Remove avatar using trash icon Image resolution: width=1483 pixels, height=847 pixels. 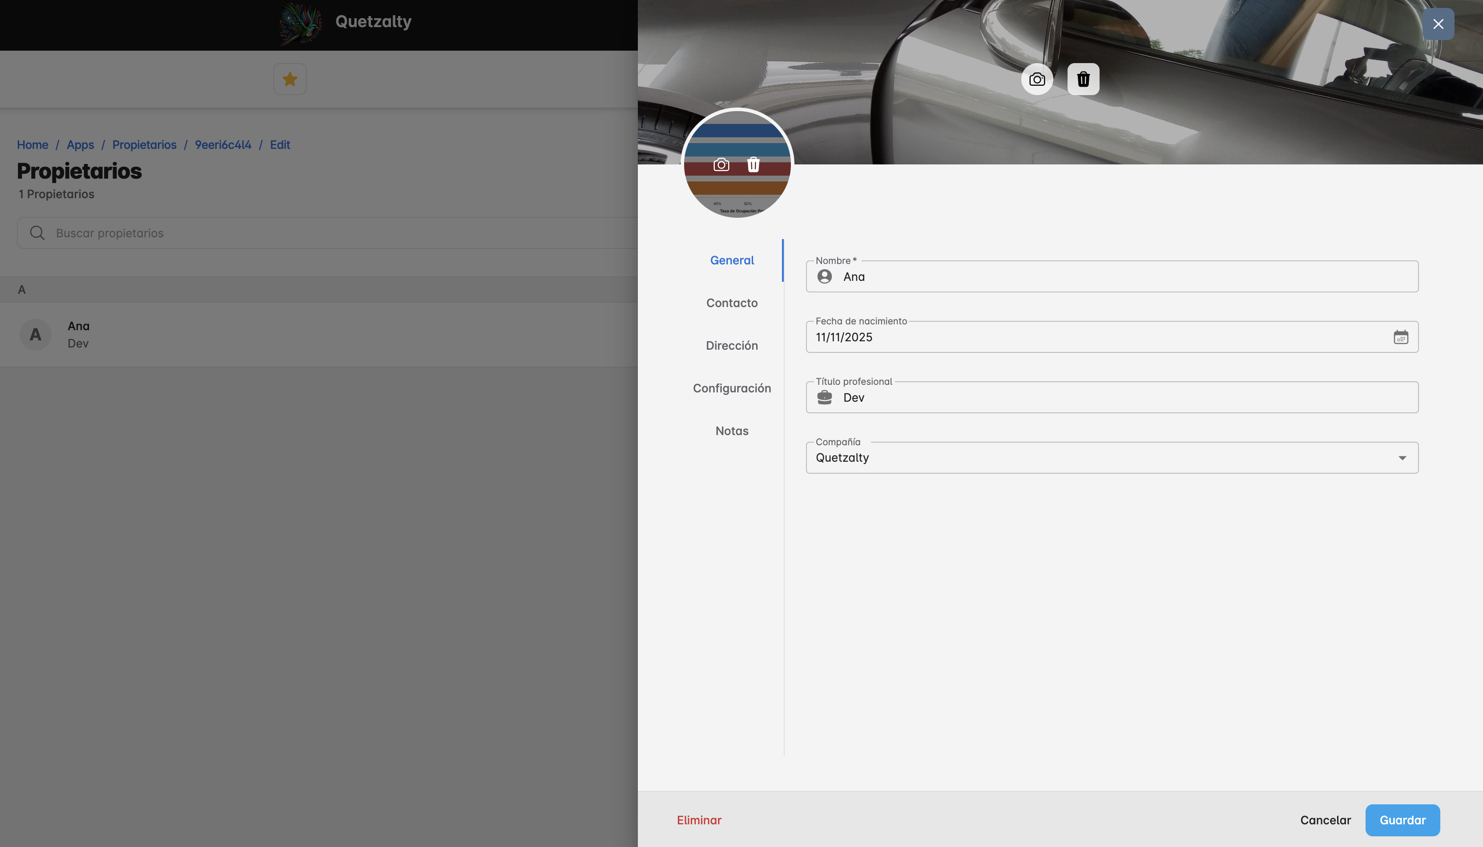pos(753,164)
